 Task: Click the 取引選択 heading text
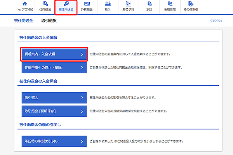[x=49, y=21]
